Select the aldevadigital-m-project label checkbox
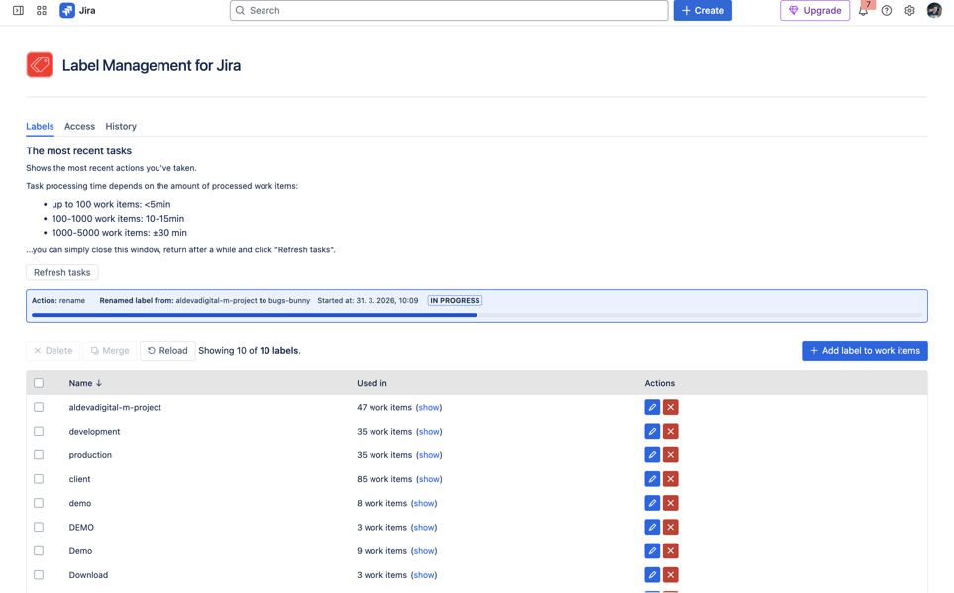Image resolution: width=954 pixels, height=593 pixels. coord(39,407)
